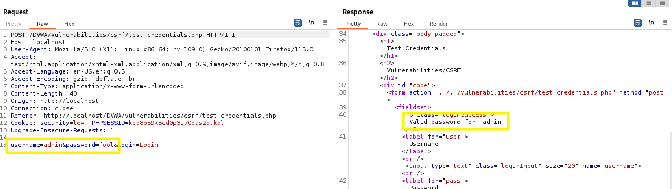Click the Accept-Encoding header line

73,79
